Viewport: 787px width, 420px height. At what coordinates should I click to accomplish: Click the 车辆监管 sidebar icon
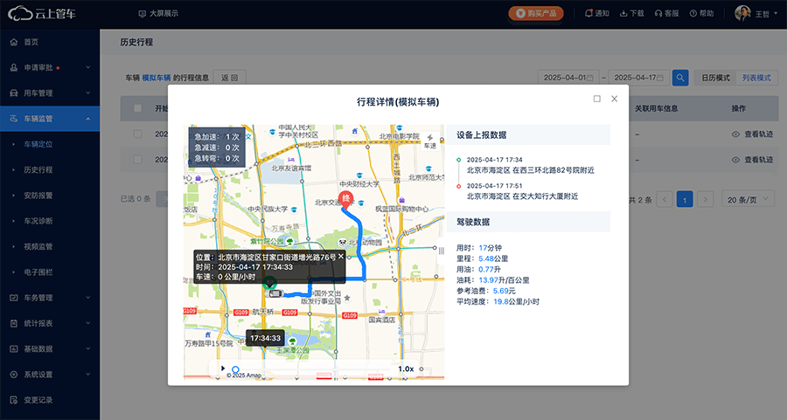click(x=13, y=118)
